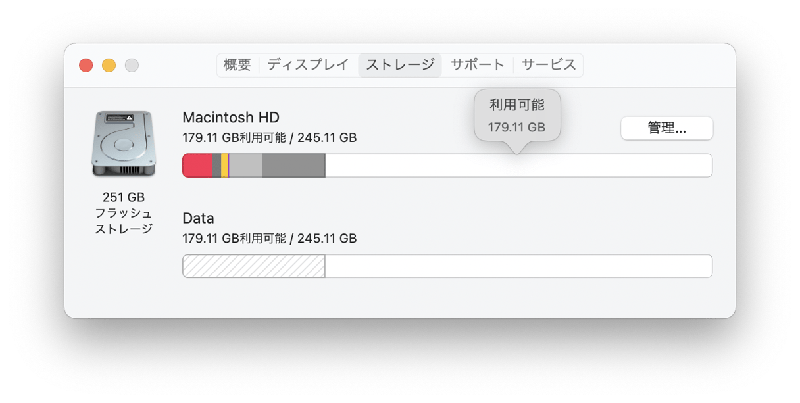Open the ディスプレイ tab
The width and height of the screenshot is (800, 403).
tap(309, 65)
